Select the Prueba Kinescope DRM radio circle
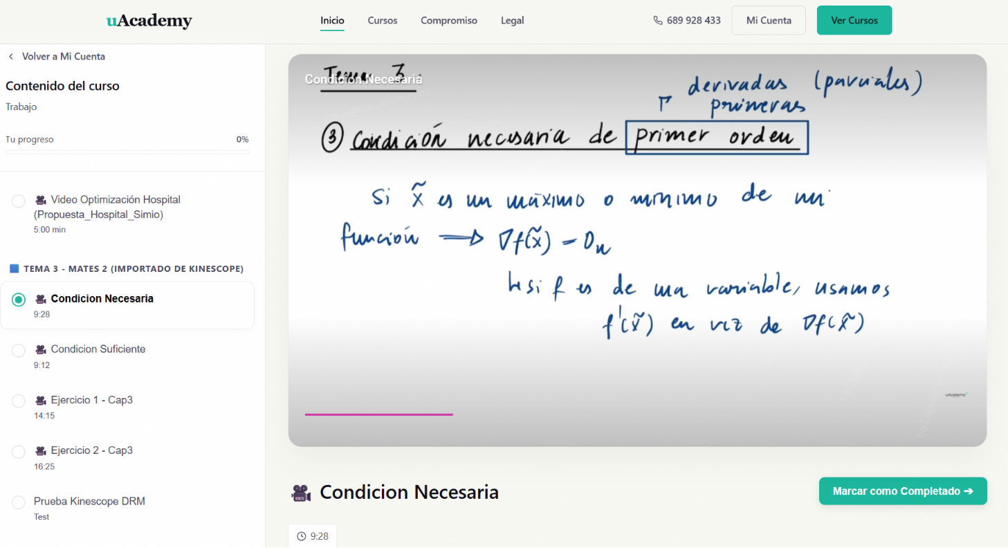Viewport: 1008px width, 548px height. (19, 502)
